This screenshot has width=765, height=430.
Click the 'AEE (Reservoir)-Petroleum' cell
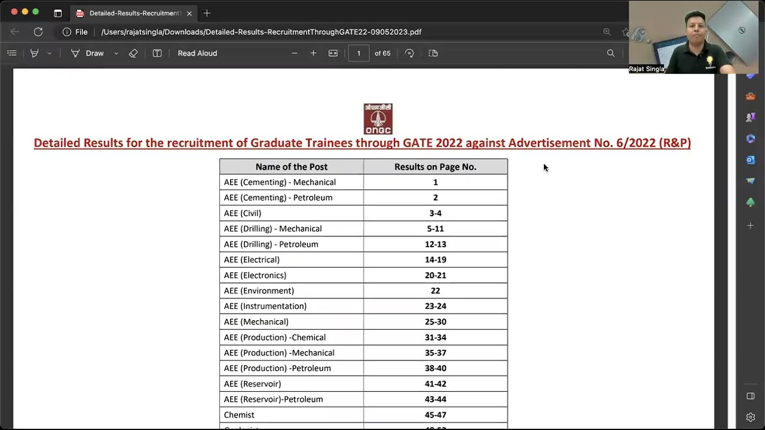(292, 399)
